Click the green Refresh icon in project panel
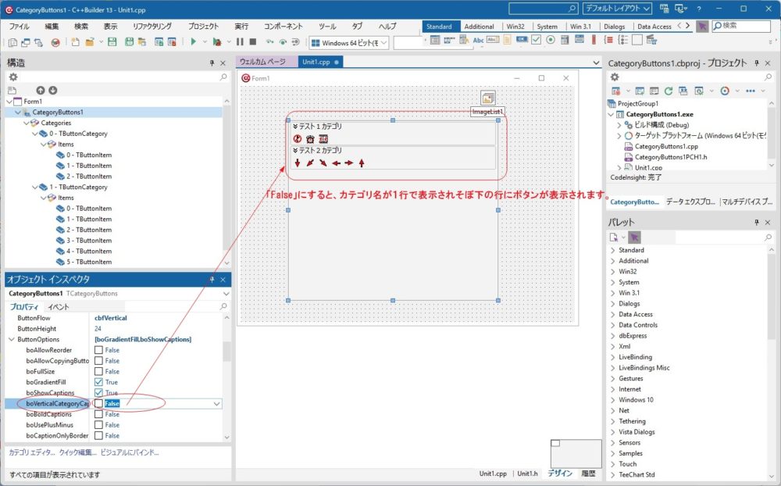781x486 pixels. [x=669, y=91]
